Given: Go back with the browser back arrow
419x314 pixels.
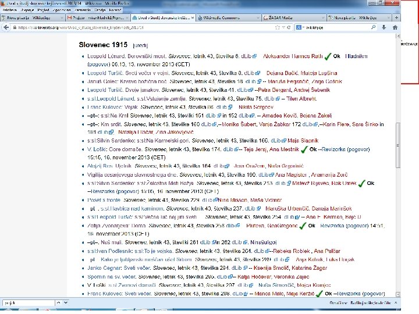Looking at the screenshot, I should (x=6, y=27).
